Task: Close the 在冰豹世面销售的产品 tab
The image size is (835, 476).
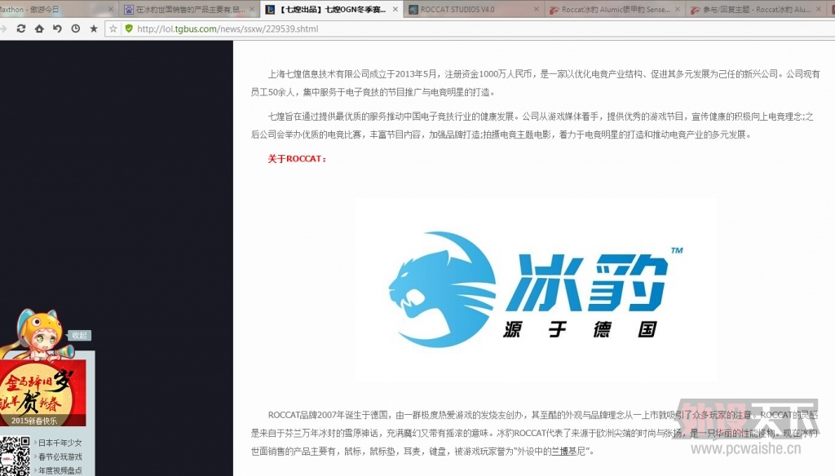Action: point(254,9)
